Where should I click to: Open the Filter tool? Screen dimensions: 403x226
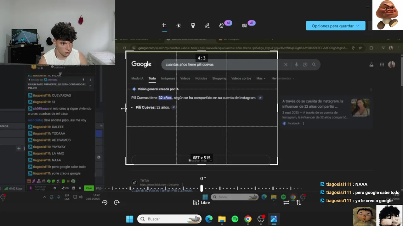(x=193, y=26)
